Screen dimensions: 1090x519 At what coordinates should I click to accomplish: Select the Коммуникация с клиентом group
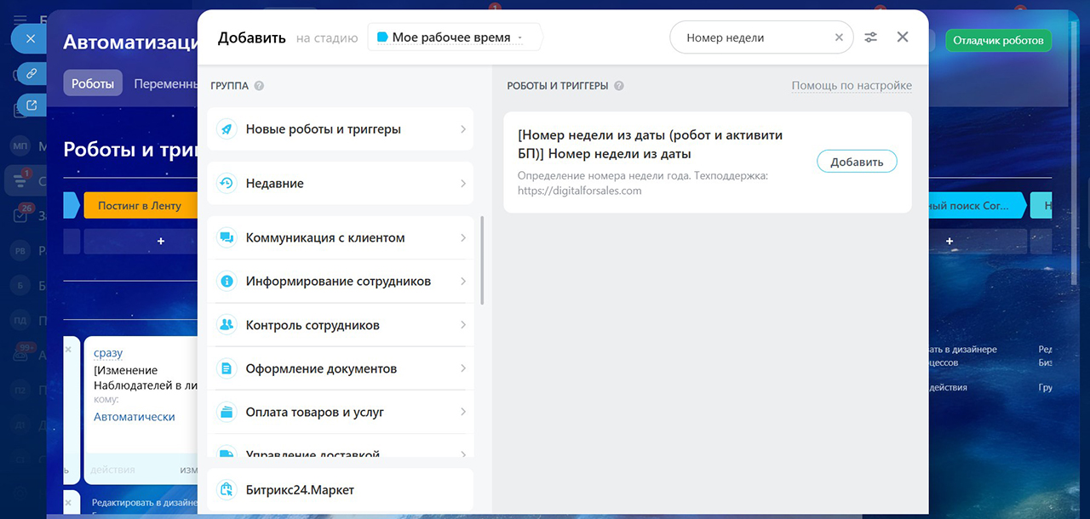(325, 238)
